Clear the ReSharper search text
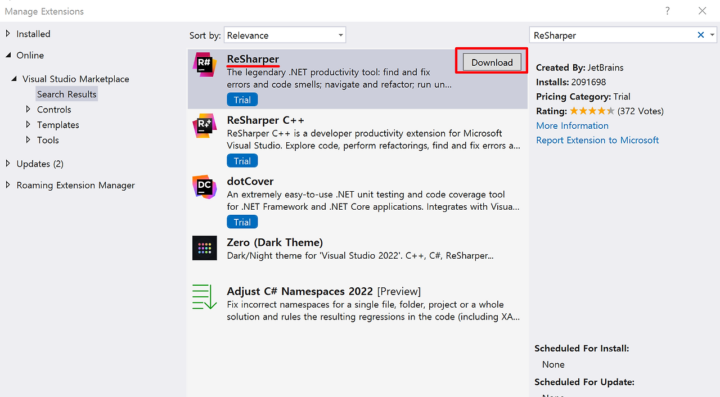This screenshot has height=397, width=720. coord(700,35)
